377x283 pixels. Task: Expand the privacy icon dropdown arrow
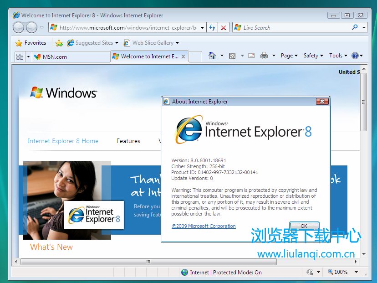[x=318, y=272]
